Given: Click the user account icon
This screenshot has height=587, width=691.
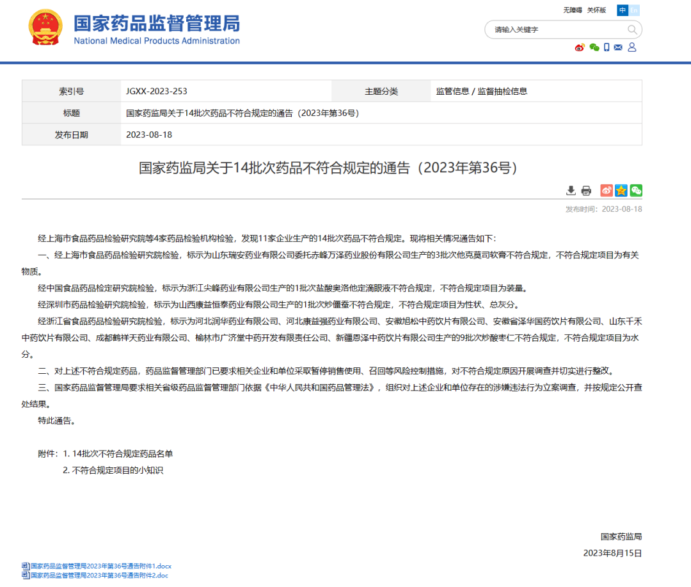Looking at the screenshot, I should [x=632, y=47].
